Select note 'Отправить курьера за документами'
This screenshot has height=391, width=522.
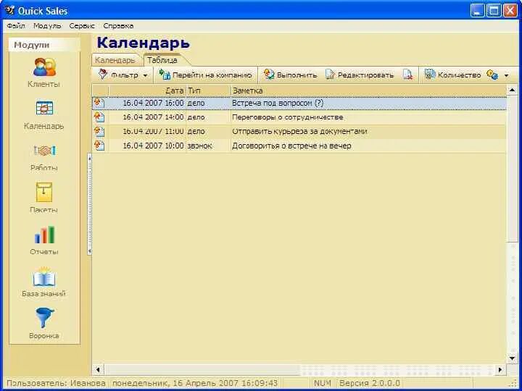299,131
